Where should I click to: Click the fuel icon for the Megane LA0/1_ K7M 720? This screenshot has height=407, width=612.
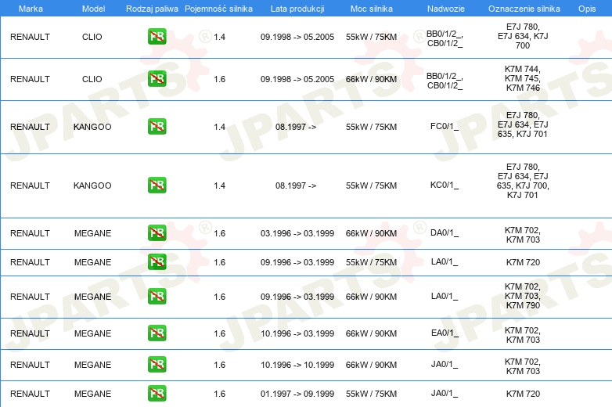pos(157,262)
